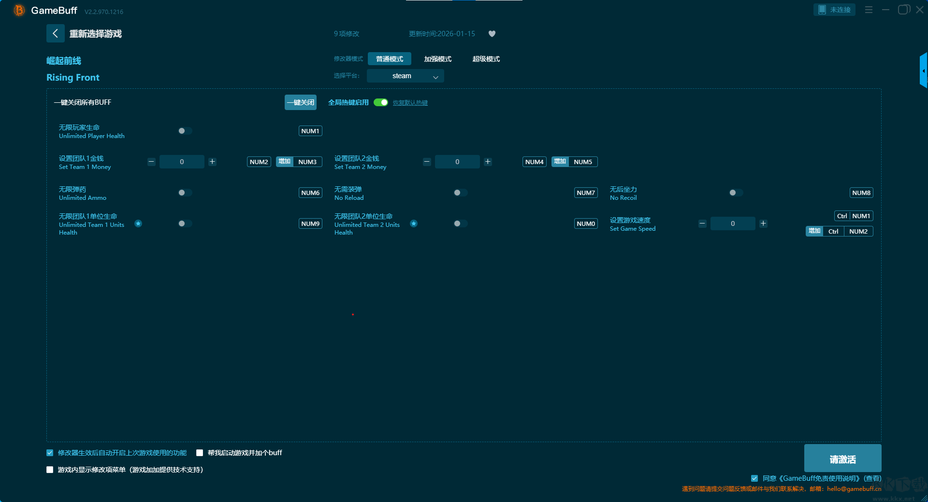
Task: Click the heart favorite icon
Action: [492, 34]
